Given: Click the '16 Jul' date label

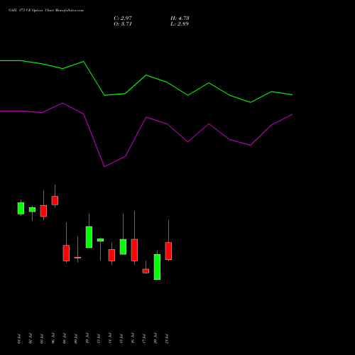Looking at the screenshot, I should pos(133,339).
